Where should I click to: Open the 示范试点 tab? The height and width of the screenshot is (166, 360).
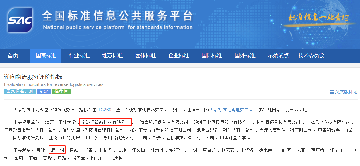click(278, 56)
